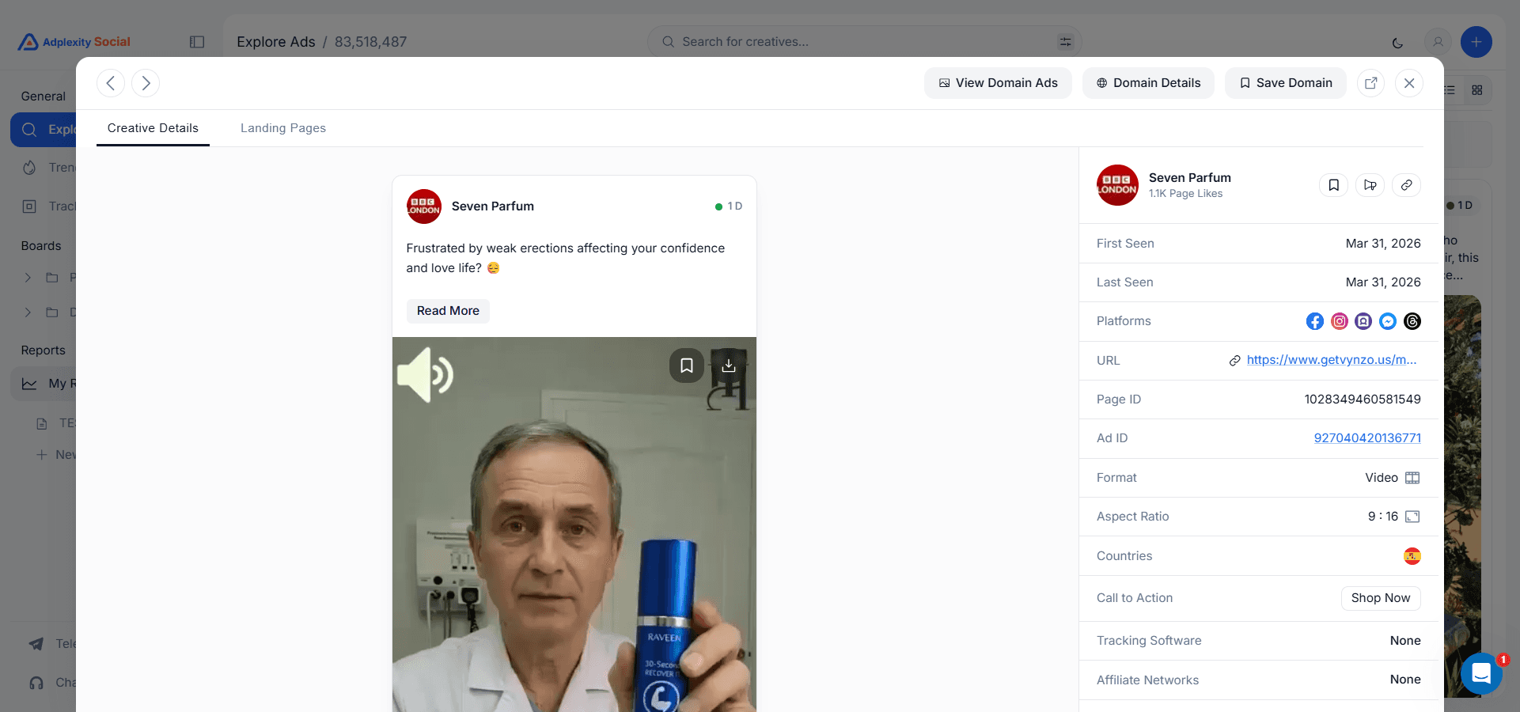Open the chat support widget
Screen dimensions: 1520x712
[x=1481, y=674]
